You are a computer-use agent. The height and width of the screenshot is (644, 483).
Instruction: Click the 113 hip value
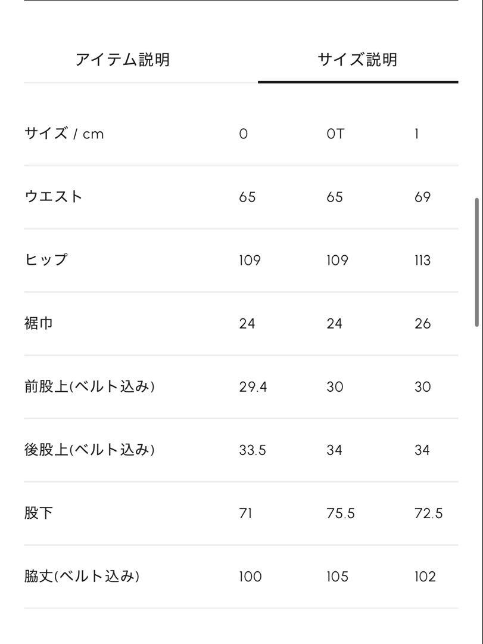422,261
